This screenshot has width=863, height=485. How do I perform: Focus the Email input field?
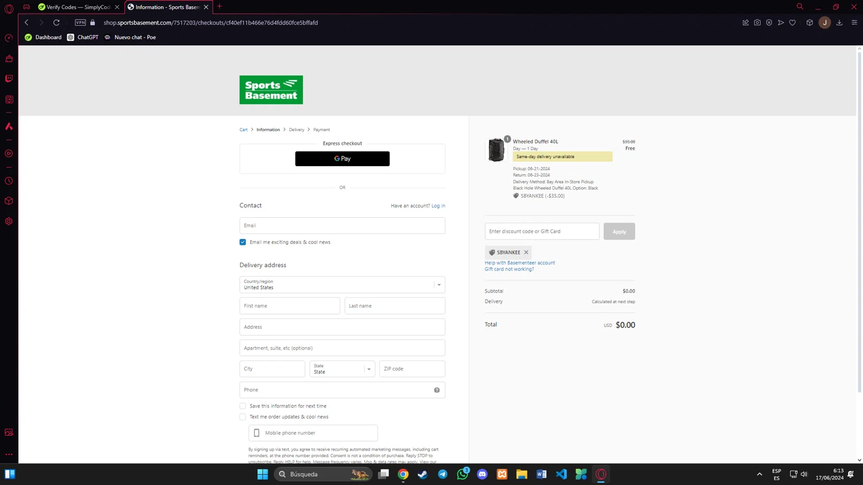coord(342,225)
